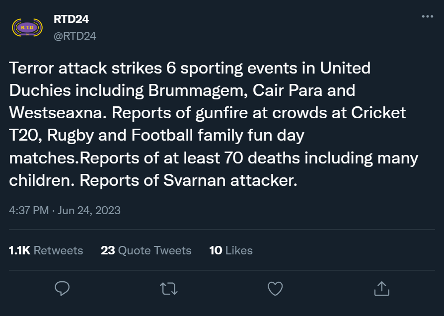444x316 pixels.
Task: Click the 4:37 PM time stamp
Action: pyautogui.click(x=29, y=210)
